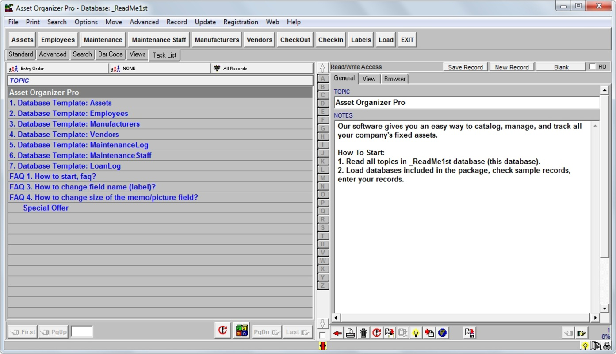Click the red refresh icon in record toolbar
This screenshot has height=354, width=616.
point(376,333)
